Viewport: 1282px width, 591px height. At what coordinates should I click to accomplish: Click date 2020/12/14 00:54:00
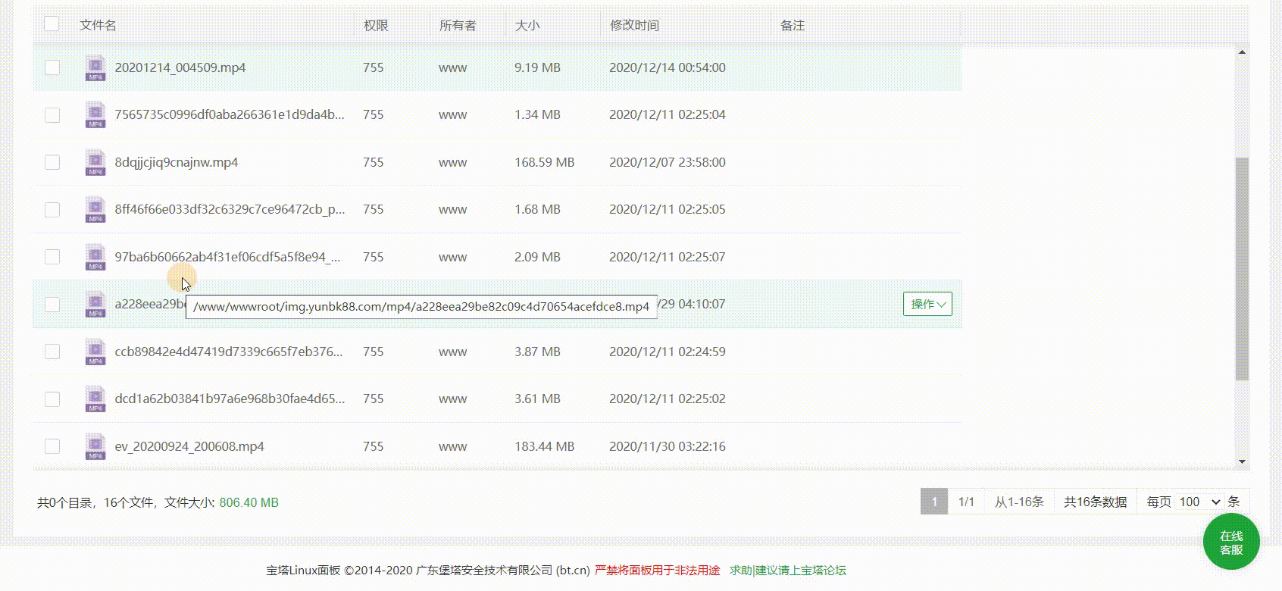point(668,67)
